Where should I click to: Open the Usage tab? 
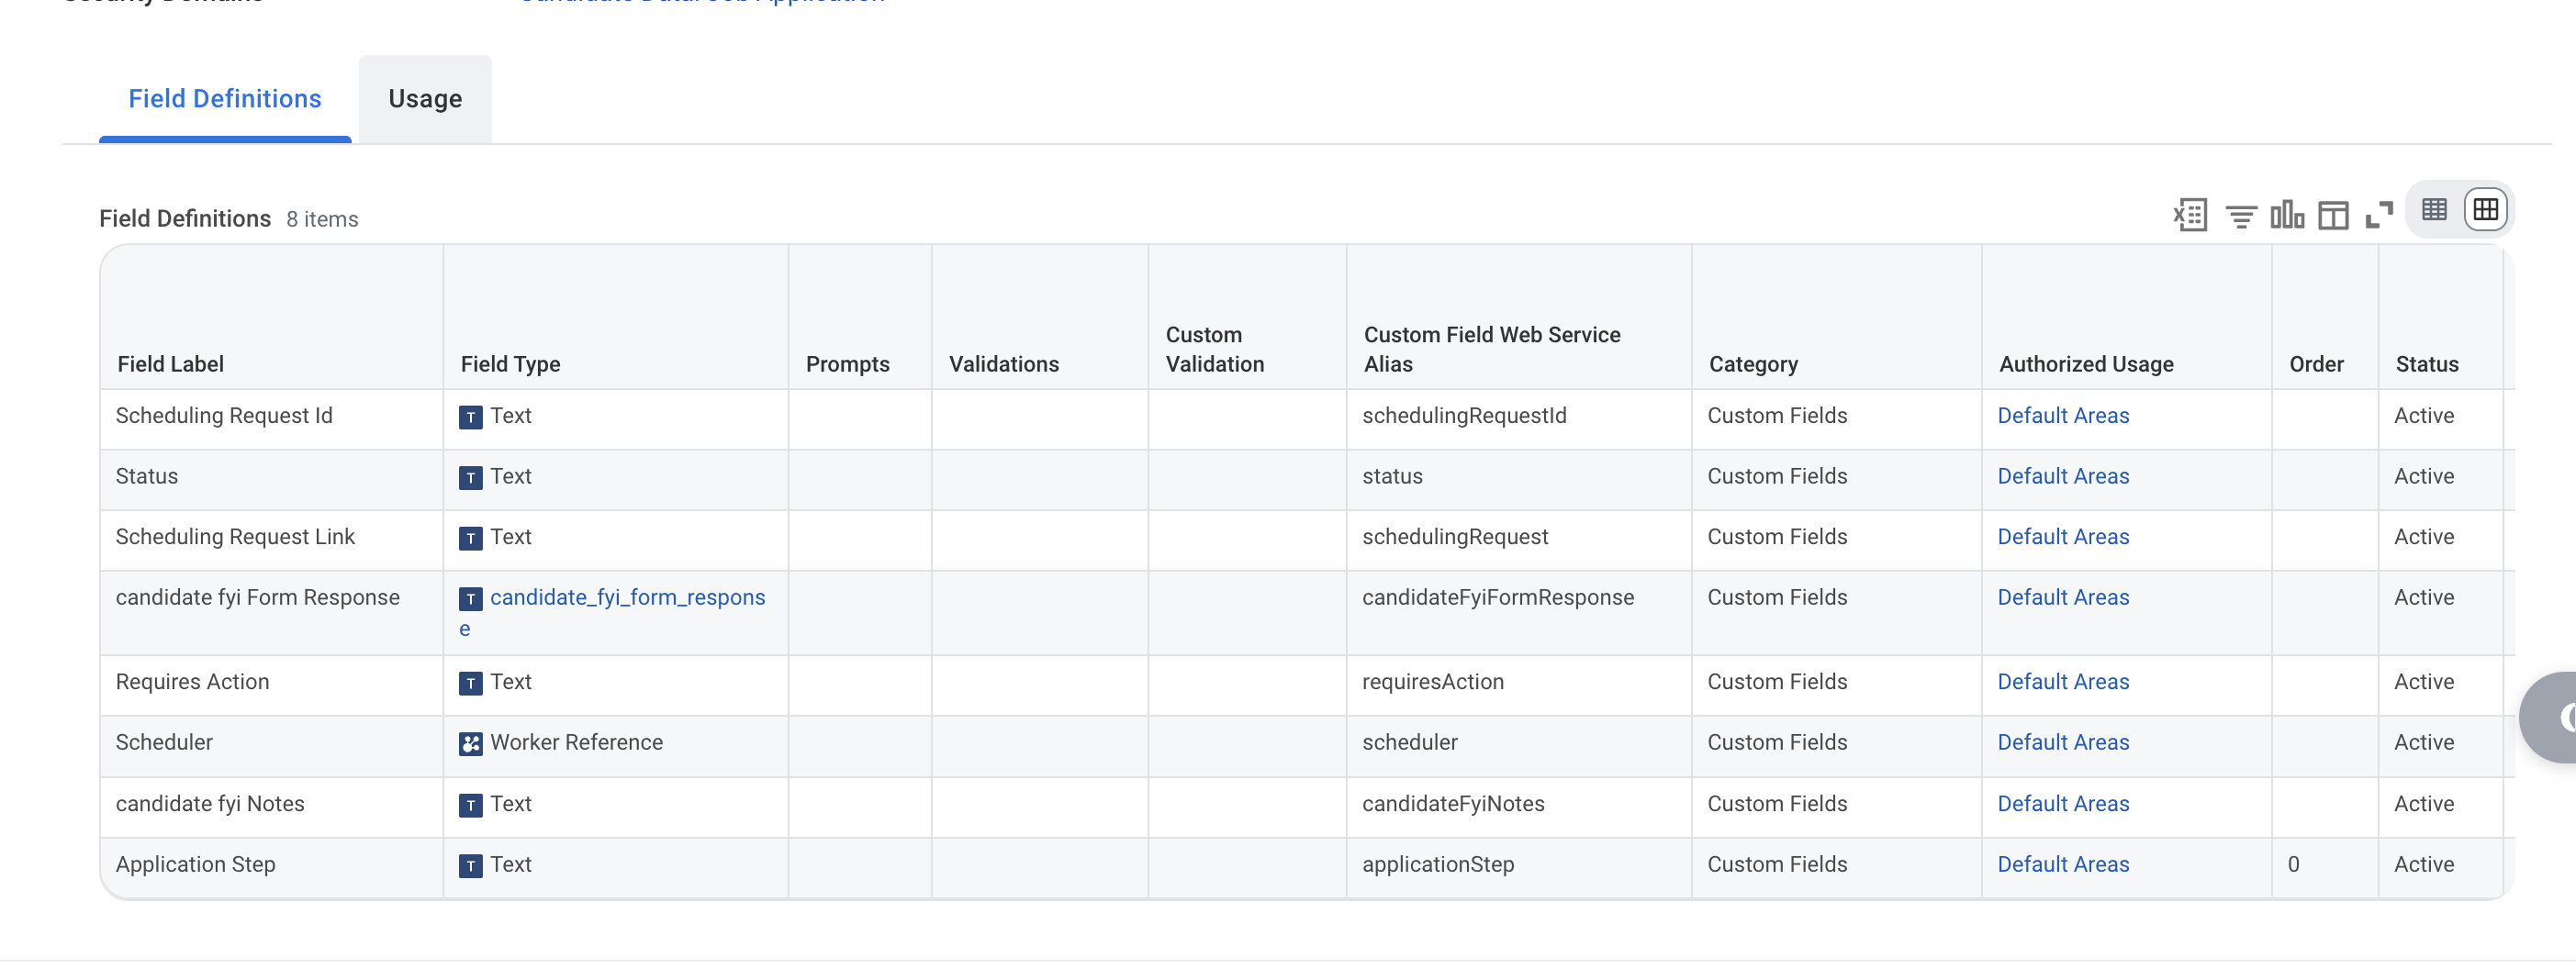pyautogui.click(x=425, y=99)
